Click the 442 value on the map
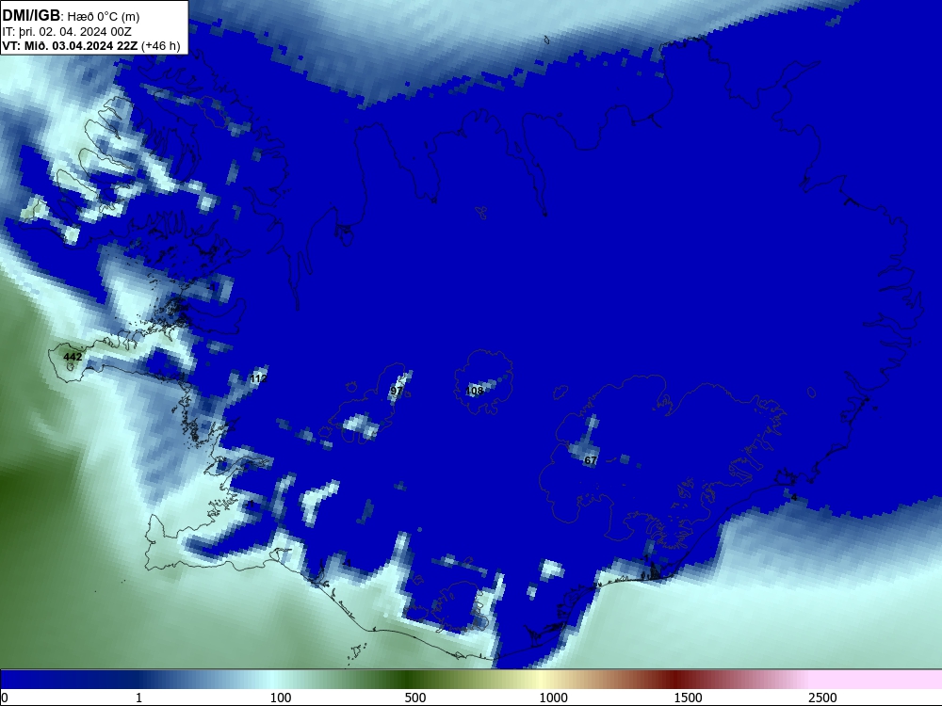The width and height of the screenshot is (942, 706). 73,357
